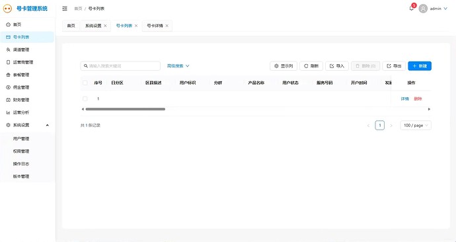Viewport: 456px width, 242px height.
Task: Open 首页 from the sidebar icon
Action: [8, 24]
